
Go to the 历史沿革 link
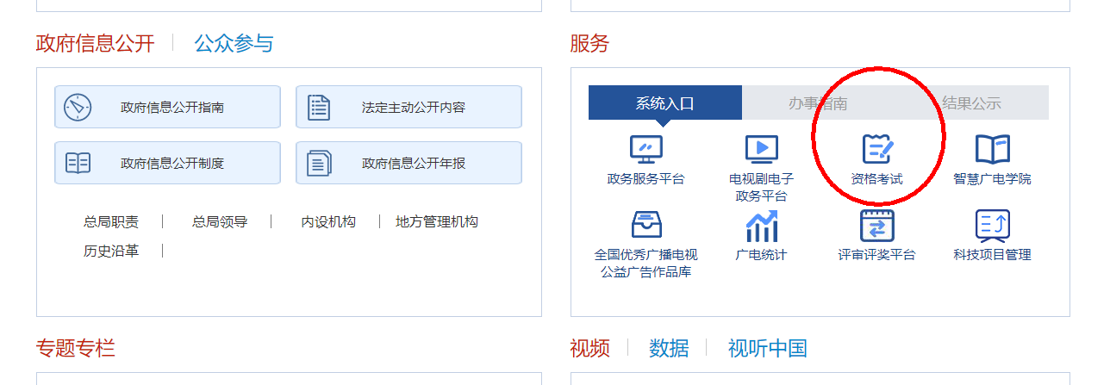[111, 251]
